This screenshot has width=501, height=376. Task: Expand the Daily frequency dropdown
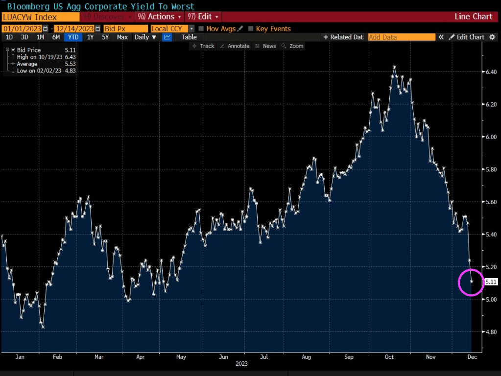(145, 37)
